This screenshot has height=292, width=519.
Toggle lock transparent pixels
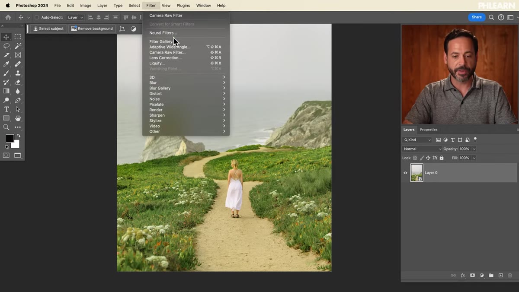(415, 158)
